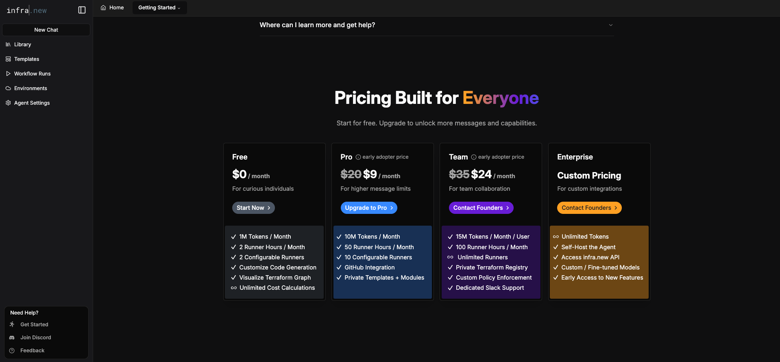780x362 pixels.
Task: Open the Getting Started dropdown menu
Action: 159,8
